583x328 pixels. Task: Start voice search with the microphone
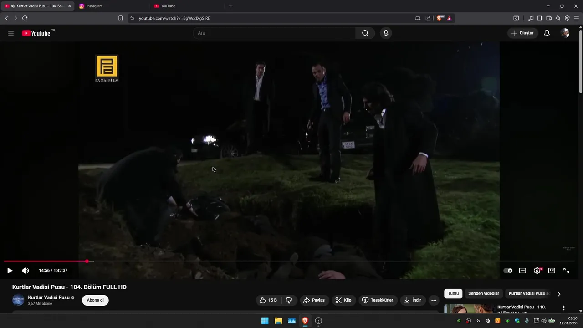[386, 33]
